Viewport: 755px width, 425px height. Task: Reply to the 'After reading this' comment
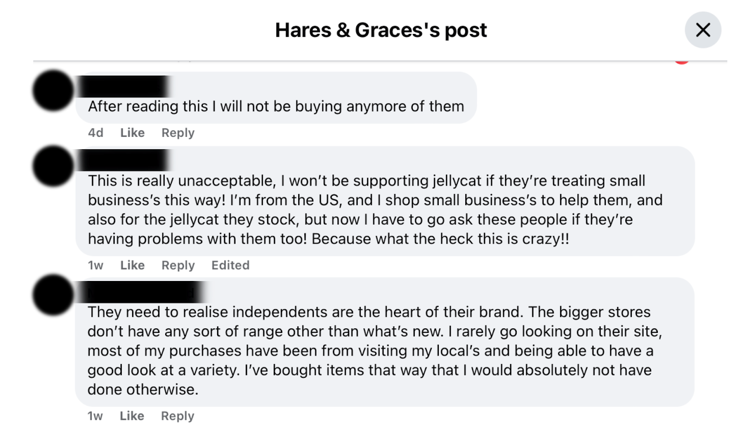point(178,133)
